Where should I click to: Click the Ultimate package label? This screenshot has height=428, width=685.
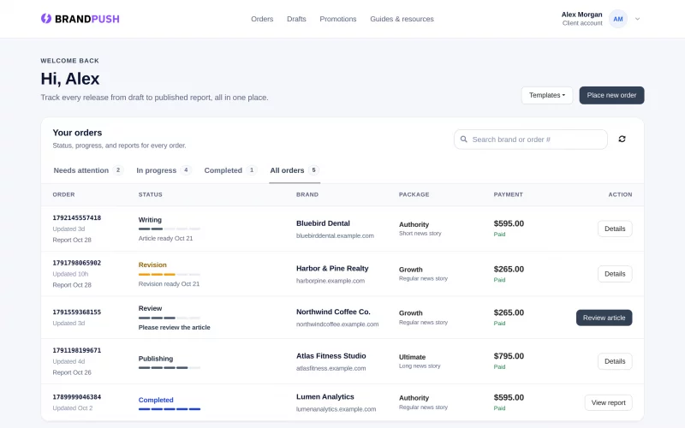[x=412, y=357]
